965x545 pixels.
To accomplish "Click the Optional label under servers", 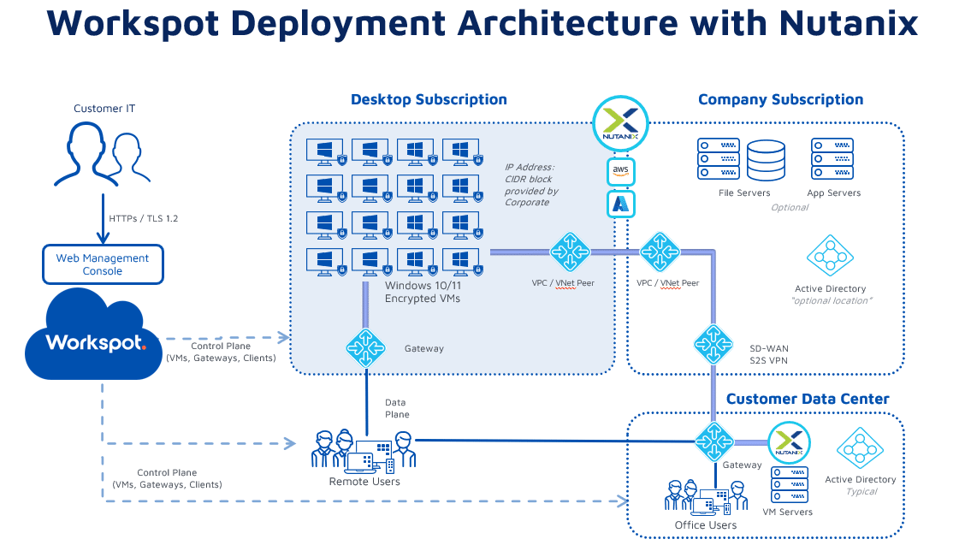I will [x=790, y=208].
